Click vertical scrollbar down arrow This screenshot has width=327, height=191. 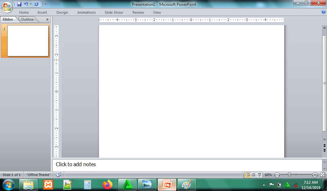324,139
